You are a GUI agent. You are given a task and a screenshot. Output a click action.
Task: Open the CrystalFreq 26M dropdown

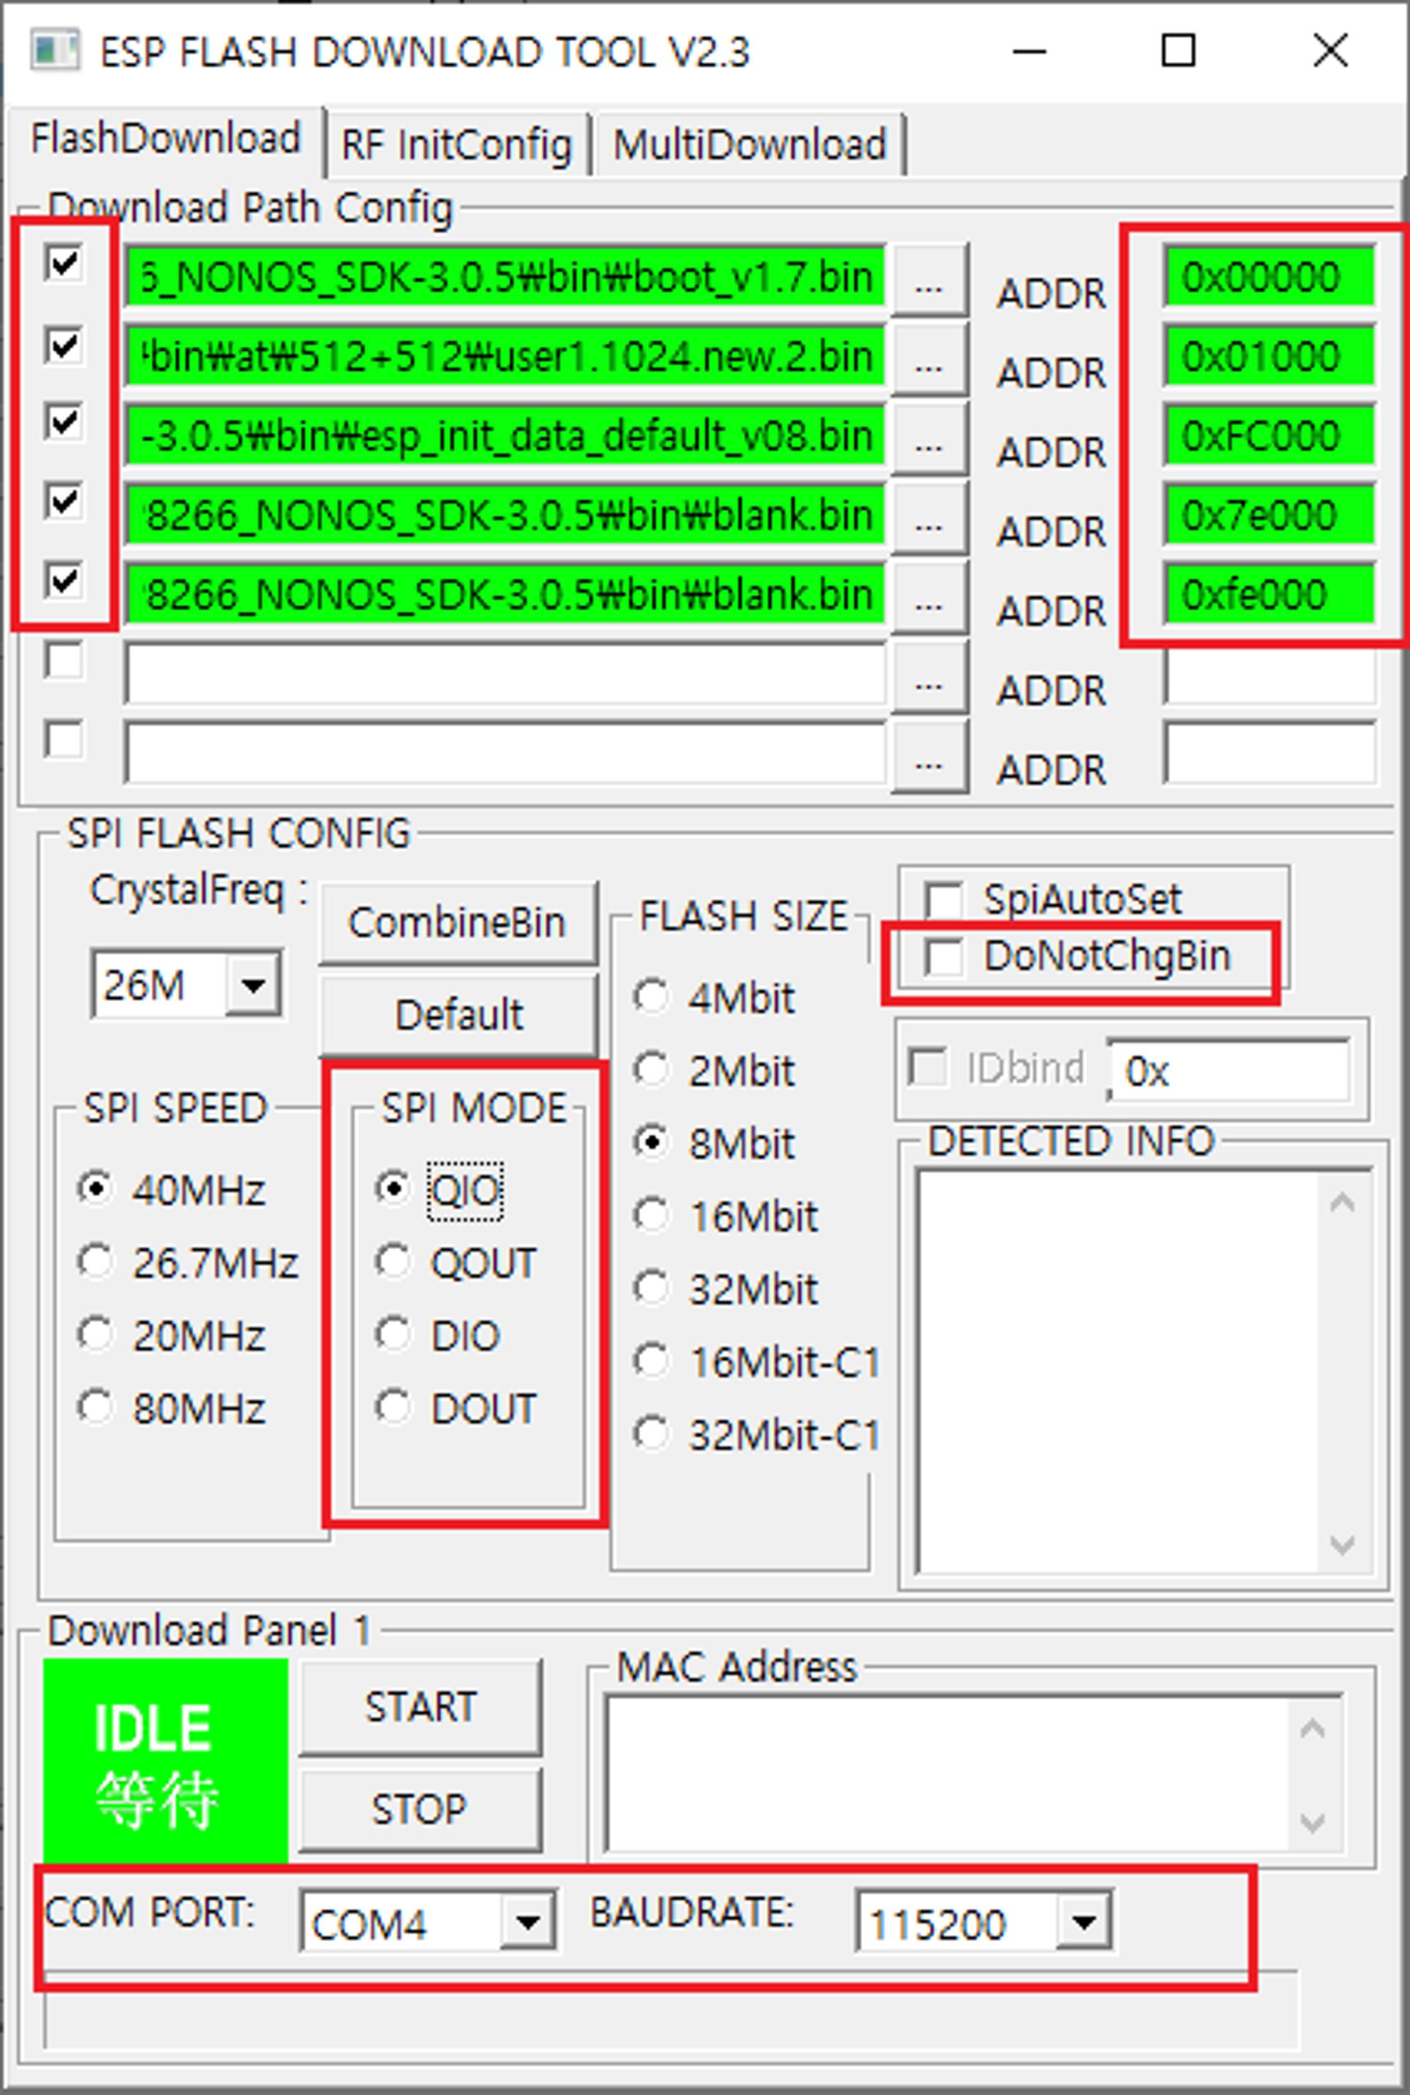[x=252, y=985]
